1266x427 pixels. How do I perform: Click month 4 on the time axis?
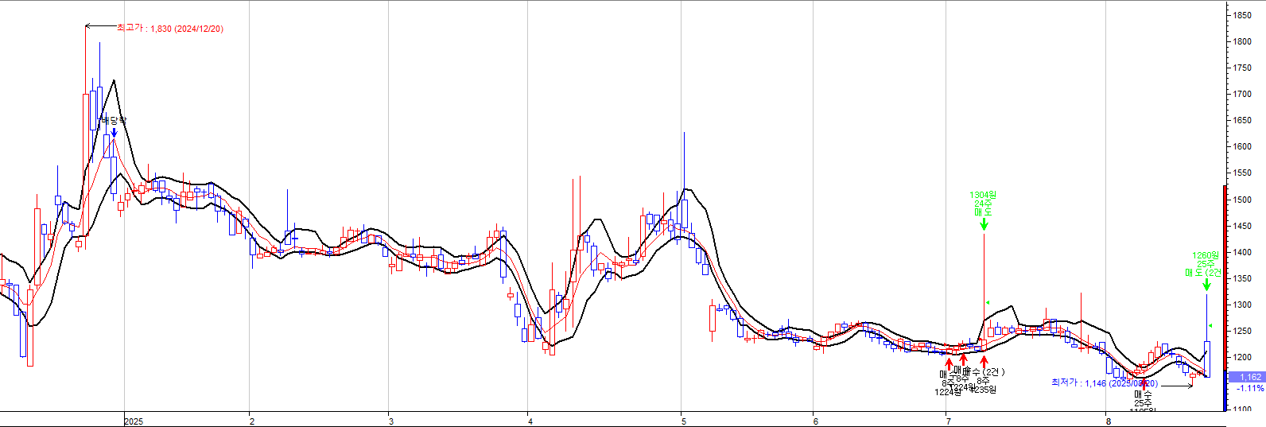(530, 421)
